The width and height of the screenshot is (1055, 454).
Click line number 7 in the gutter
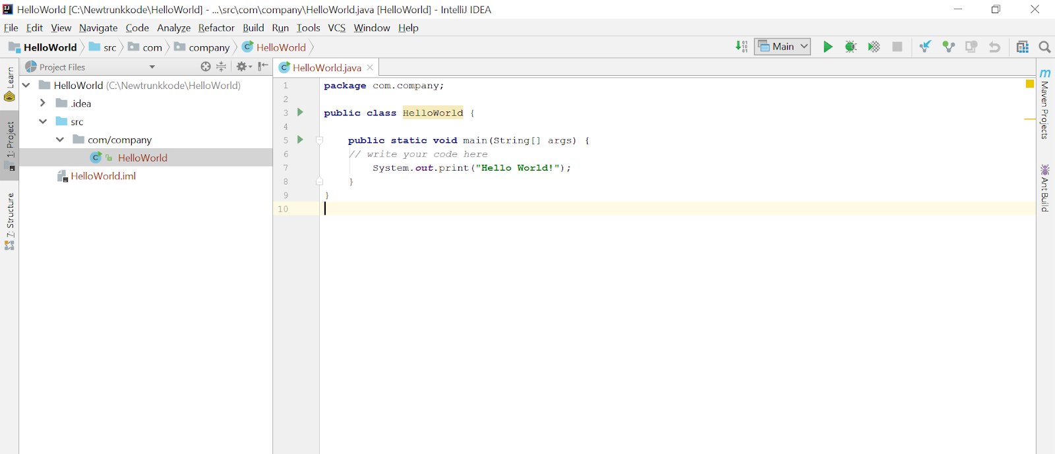[x=286, y=167]
